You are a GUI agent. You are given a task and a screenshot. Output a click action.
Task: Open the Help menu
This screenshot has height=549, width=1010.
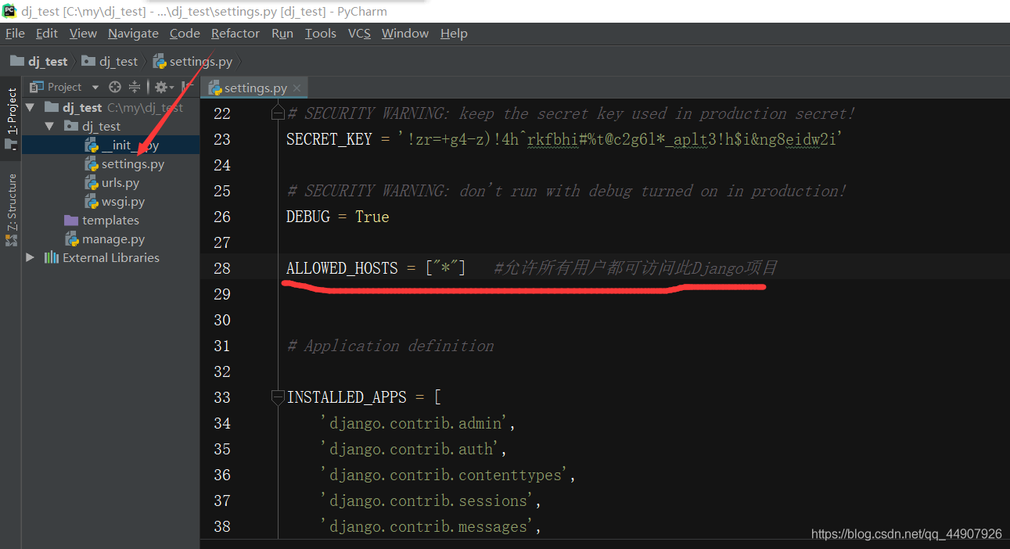pos(454,34)
